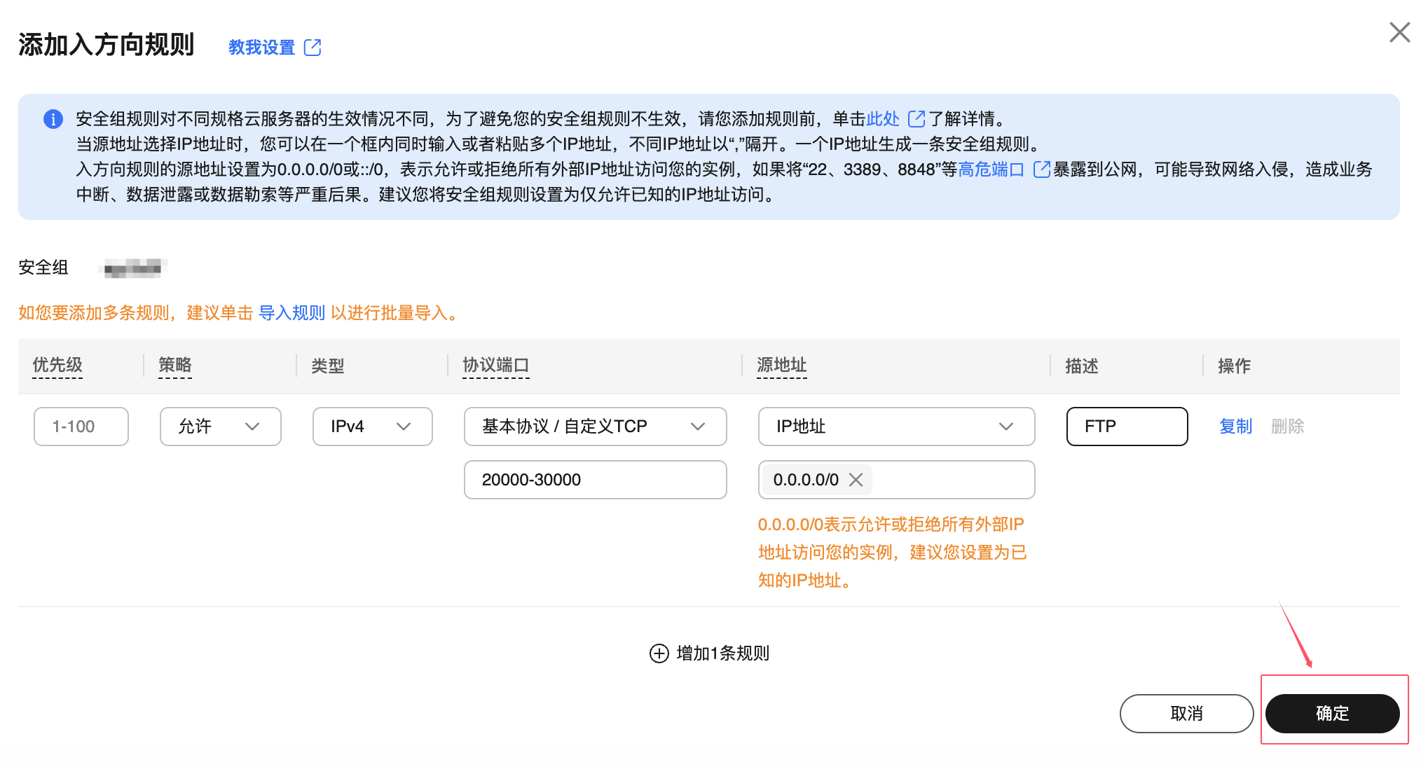Click the FTP description field
The image size is (1421, 762).
click(x=1127, y=427)
